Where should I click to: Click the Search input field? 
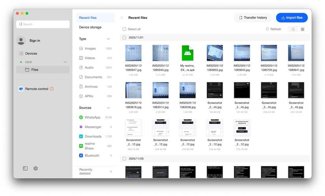coord(43,24)
